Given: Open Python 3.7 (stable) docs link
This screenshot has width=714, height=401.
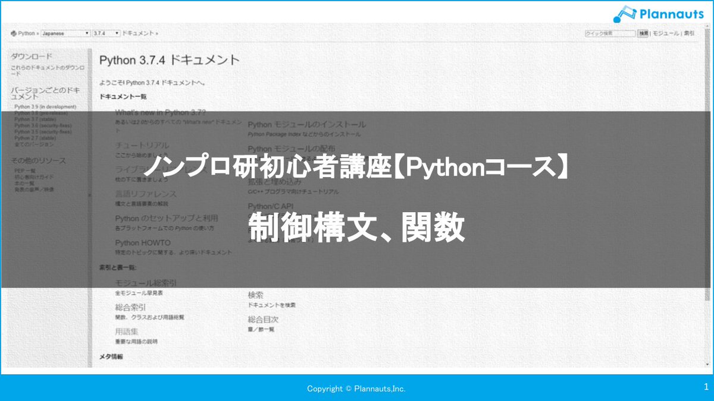Looking at the screenshot, I should pos(35,119).
